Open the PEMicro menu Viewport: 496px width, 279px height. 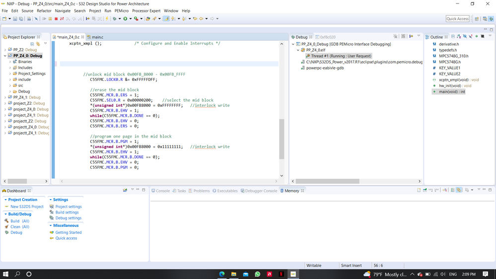[x=122, y=11]
